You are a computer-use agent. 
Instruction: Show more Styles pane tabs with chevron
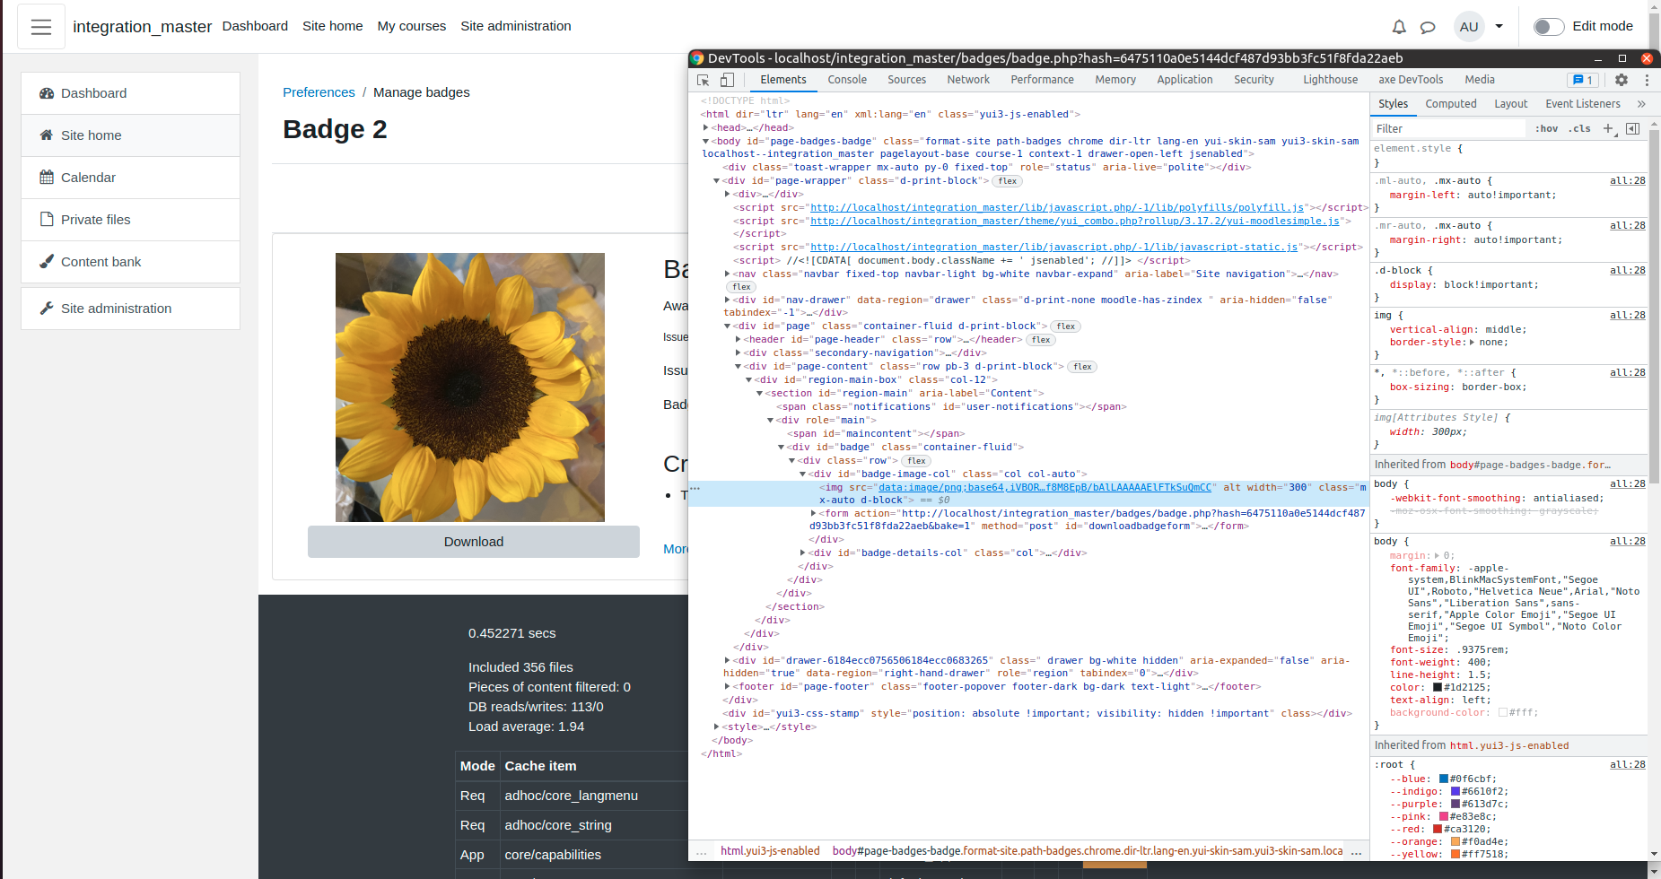tap(1641, 104)
